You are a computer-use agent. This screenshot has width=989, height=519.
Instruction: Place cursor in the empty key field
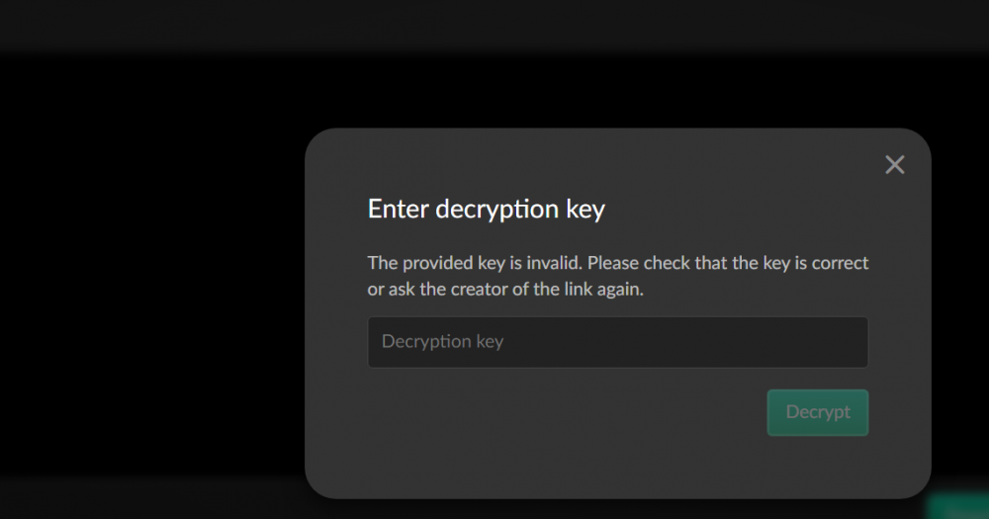(617, 342)
